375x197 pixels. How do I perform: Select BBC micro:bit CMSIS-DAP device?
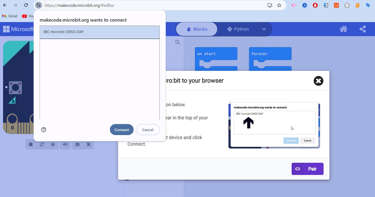pyautogui.click(x=100, y=32)
